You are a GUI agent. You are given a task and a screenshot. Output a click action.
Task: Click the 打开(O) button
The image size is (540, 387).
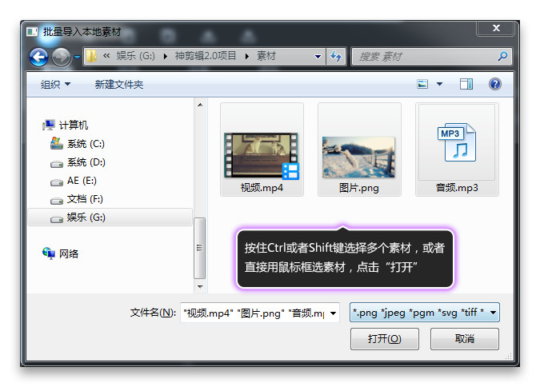pos(384,339)
